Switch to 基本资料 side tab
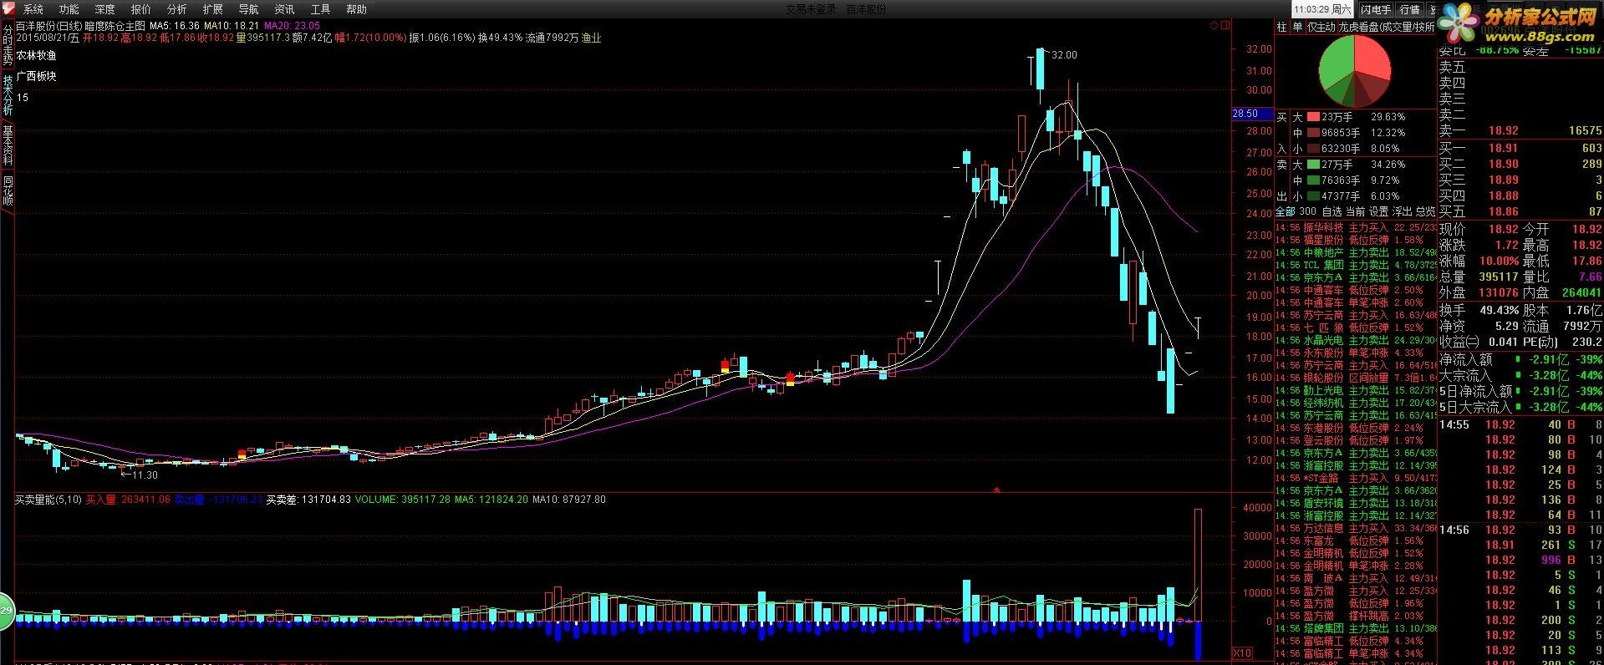 (x=8, y=145)
